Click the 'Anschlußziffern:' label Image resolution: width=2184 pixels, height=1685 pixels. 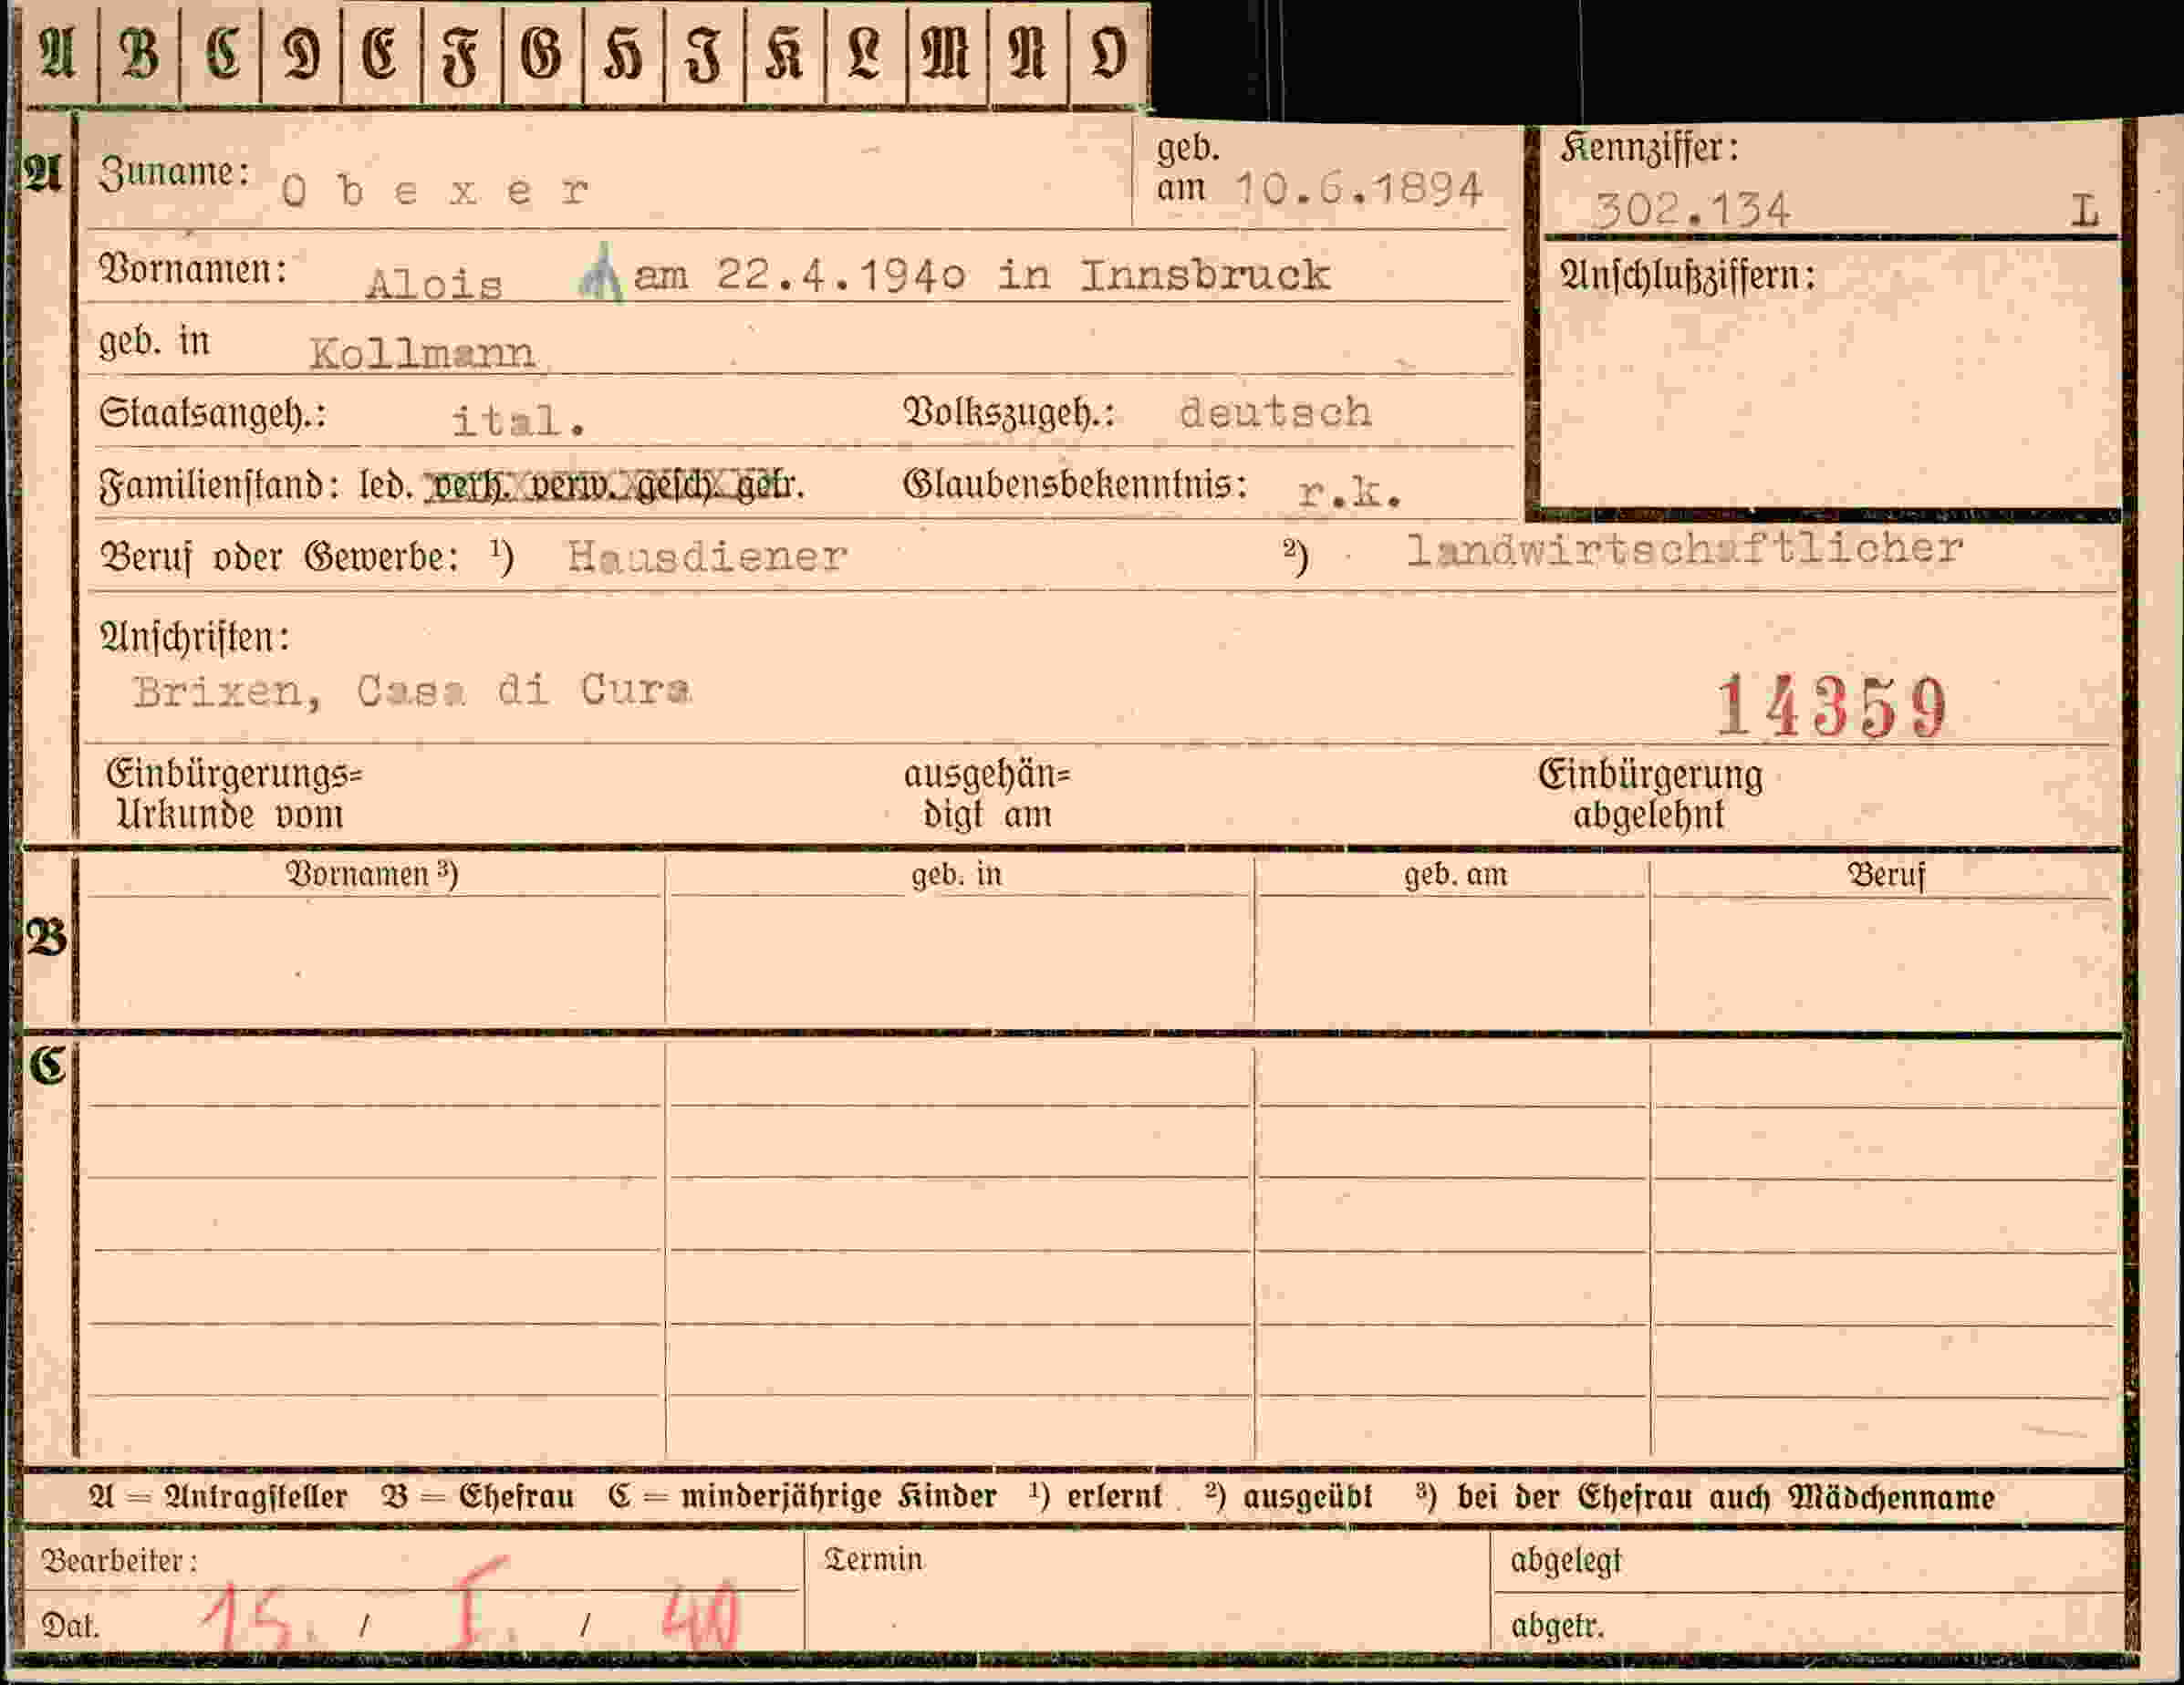pos(1687,276)
